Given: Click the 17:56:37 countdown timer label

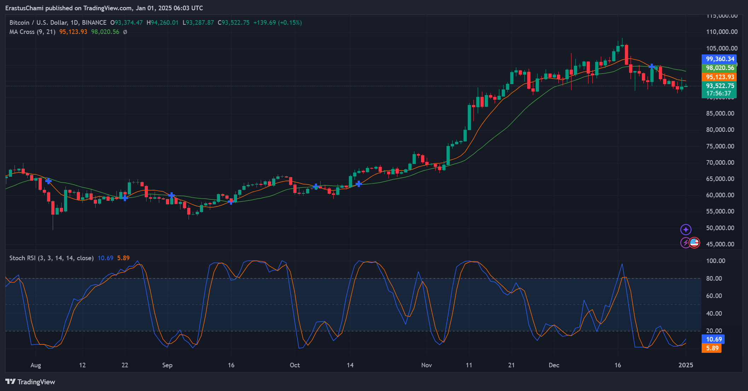Looking at the screenshot, I should point(719,94).
